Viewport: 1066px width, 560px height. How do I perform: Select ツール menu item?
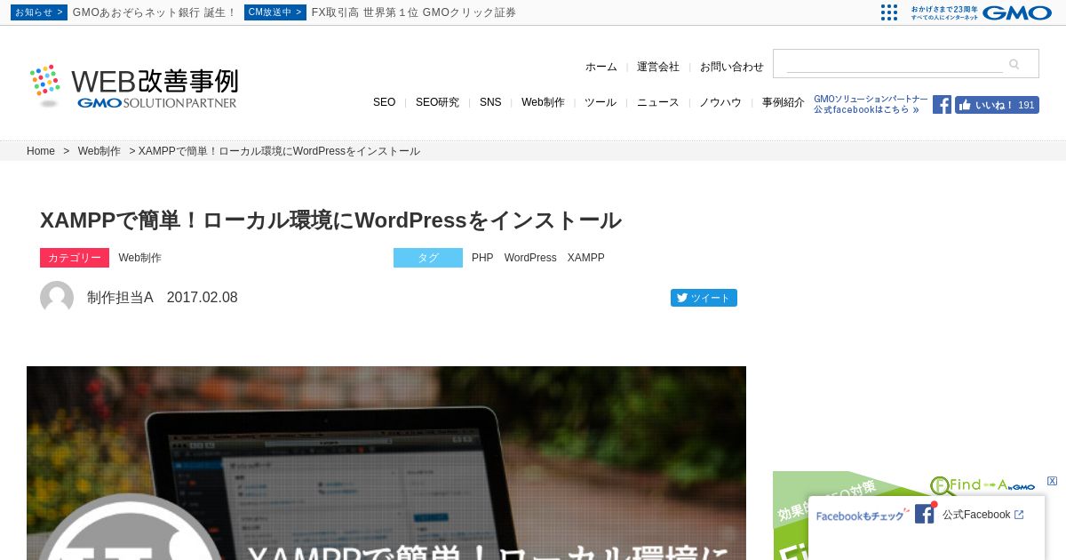coord(601,102)
